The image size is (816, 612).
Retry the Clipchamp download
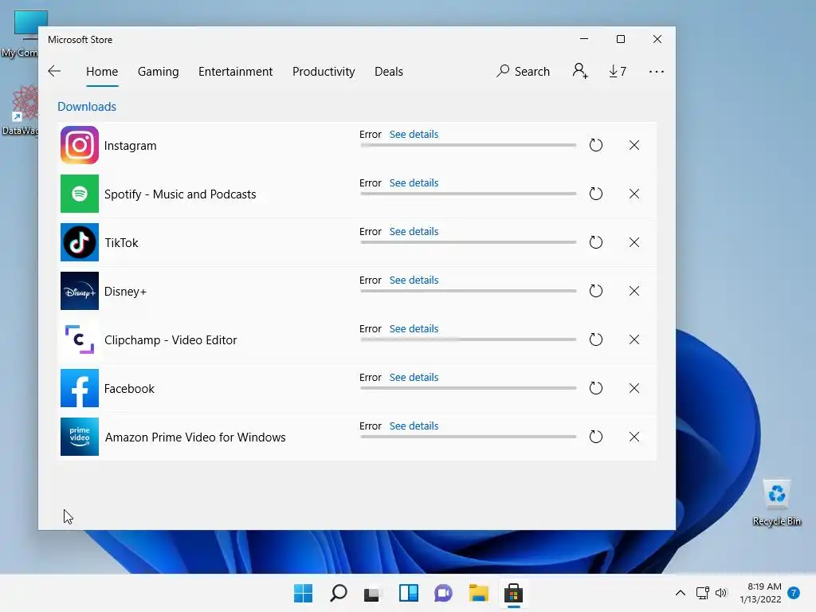[596, 339]
